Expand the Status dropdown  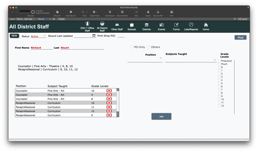tap(44, 36)
